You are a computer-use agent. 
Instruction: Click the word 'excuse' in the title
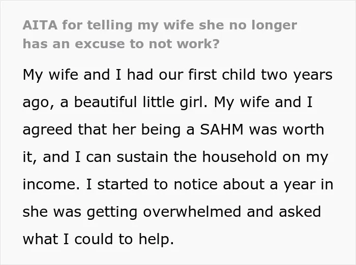100,44
